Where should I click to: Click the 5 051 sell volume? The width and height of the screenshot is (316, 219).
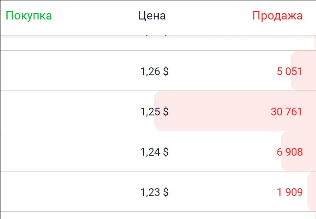click(x=290, y=71)
